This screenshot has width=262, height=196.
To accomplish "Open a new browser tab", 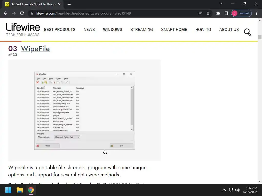I will point(69,4).
